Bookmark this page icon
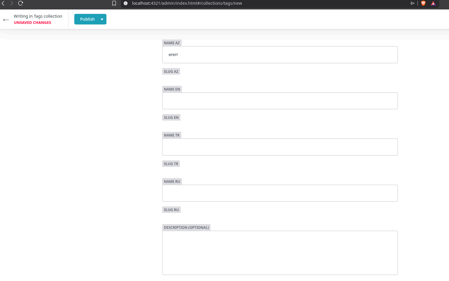This screenshot has height=281, width=449. tap(114, 3)
